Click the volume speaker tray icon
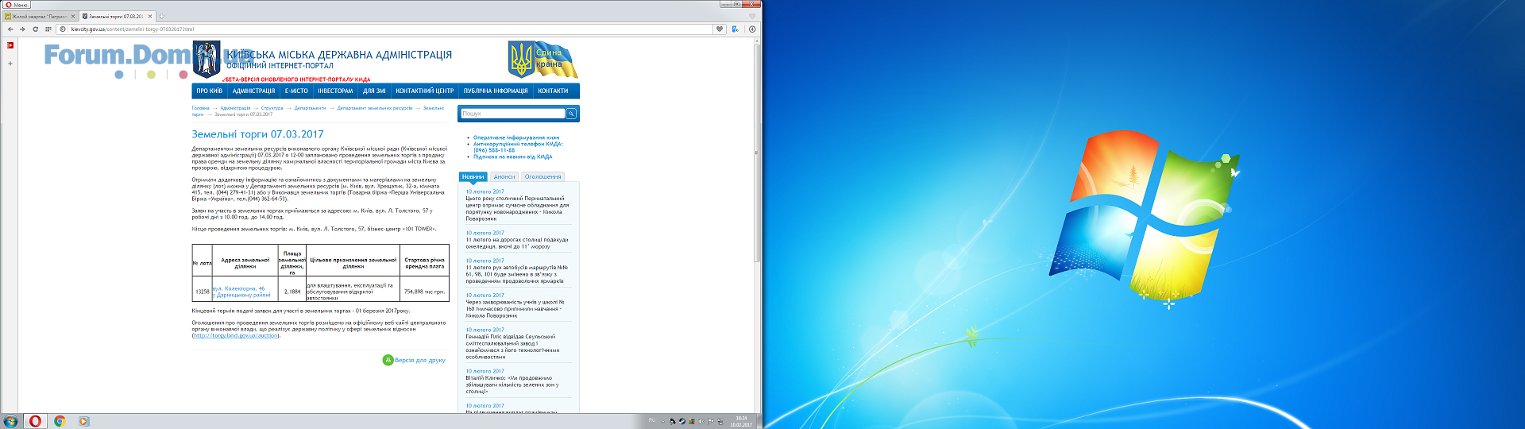The height and width of the screenshot is (429, 1525). pyautogui.click(x=701, y=421)
